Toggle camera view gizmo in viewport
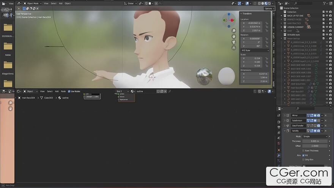The height and width of the screenshot is (188, 334). click(x=234, y=42)
